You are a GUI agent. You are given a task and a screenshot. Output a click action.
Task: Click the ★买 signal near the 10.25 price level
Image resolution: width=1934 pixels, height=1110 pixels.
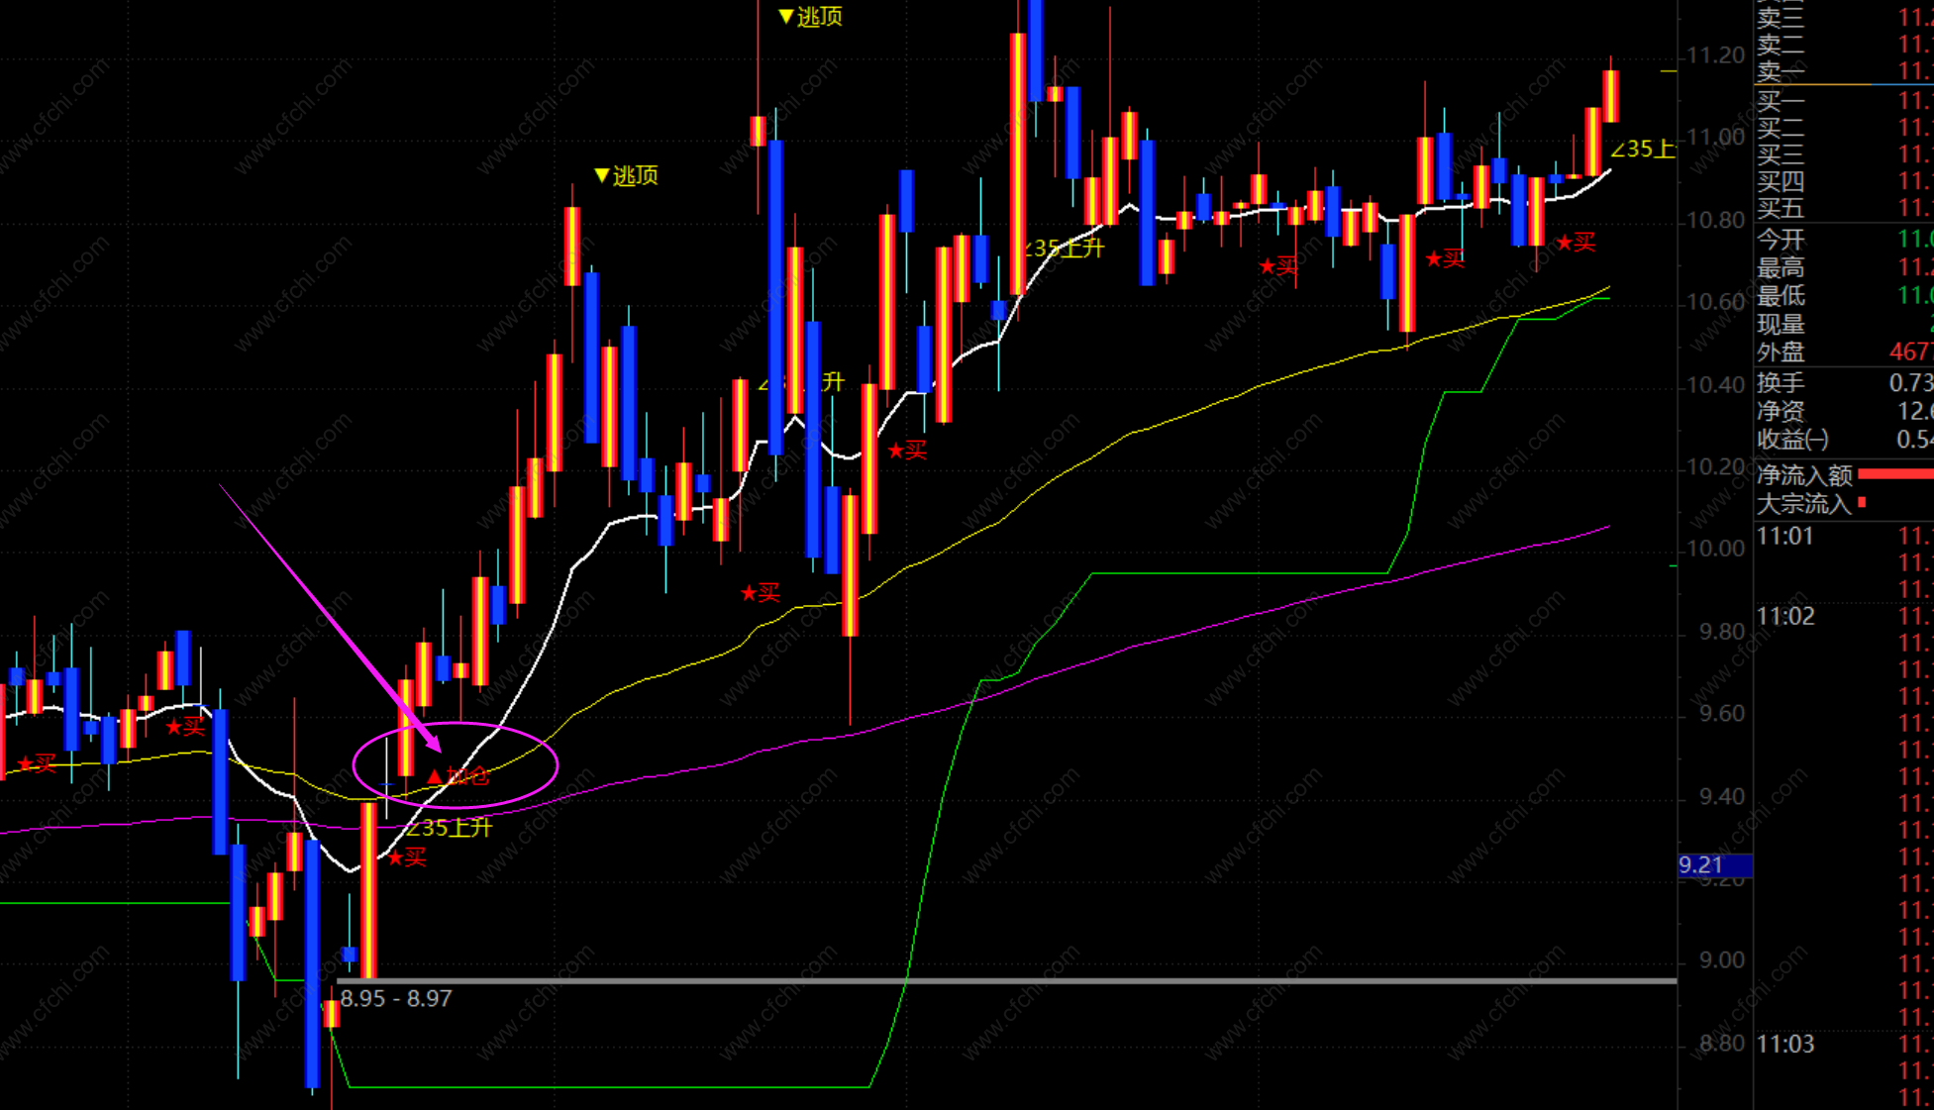pos(907,452)
